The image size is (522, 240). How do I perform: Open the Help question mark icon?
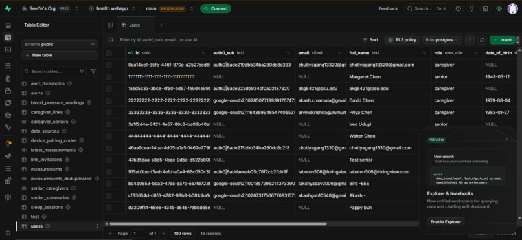click(x=459, y=9)
